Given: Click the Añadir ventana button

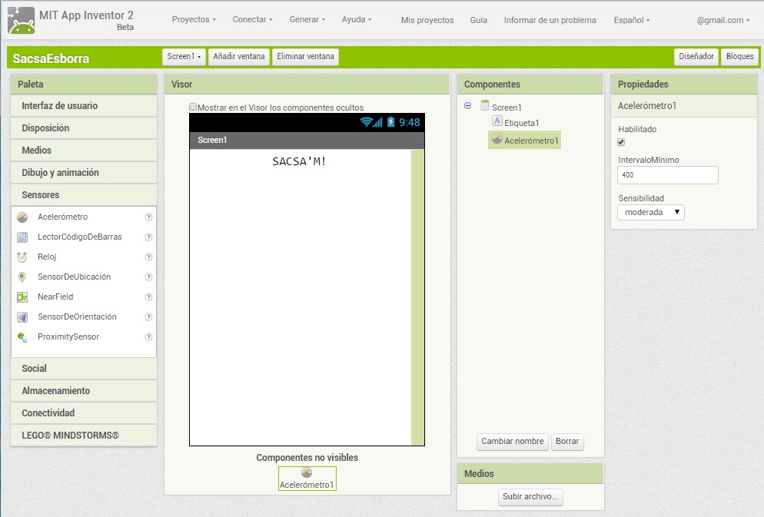Looking at the screenshot, I should [239, 57].
